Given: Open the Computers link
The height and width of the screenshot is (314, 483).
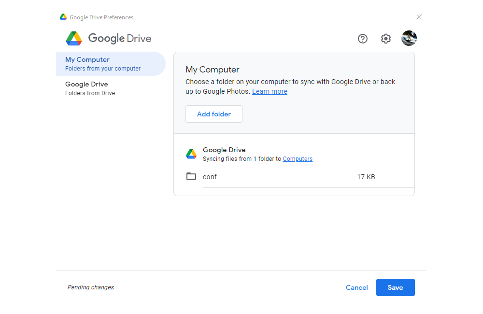Looking at the screenshot, I should [x=298, y=159].
